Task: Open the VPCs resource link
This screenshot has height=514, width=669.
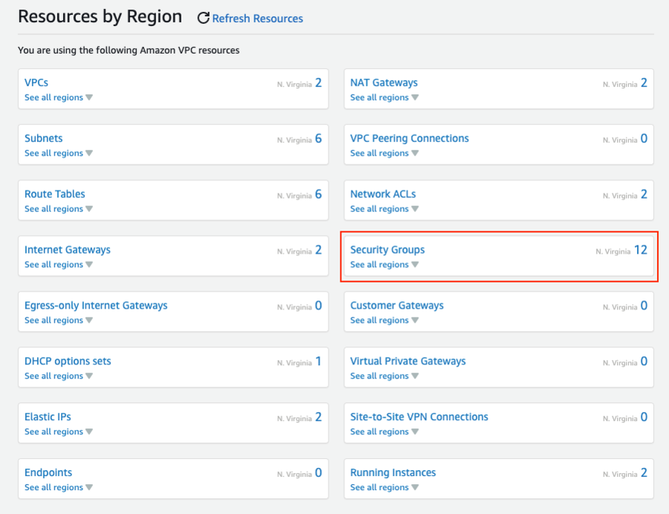Action: click(x=36, y=83)
